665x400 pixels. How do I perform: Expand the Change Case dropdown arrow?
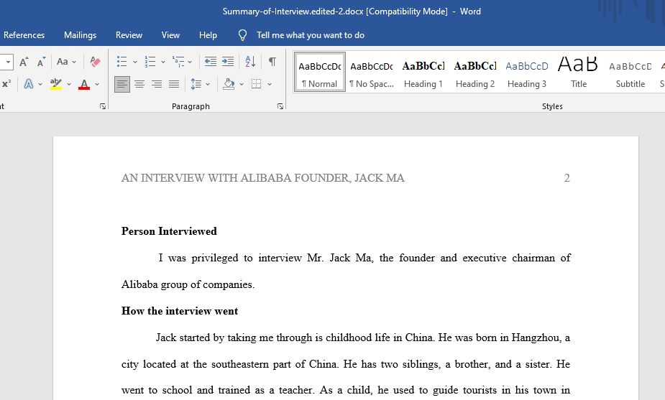(74, 62)
